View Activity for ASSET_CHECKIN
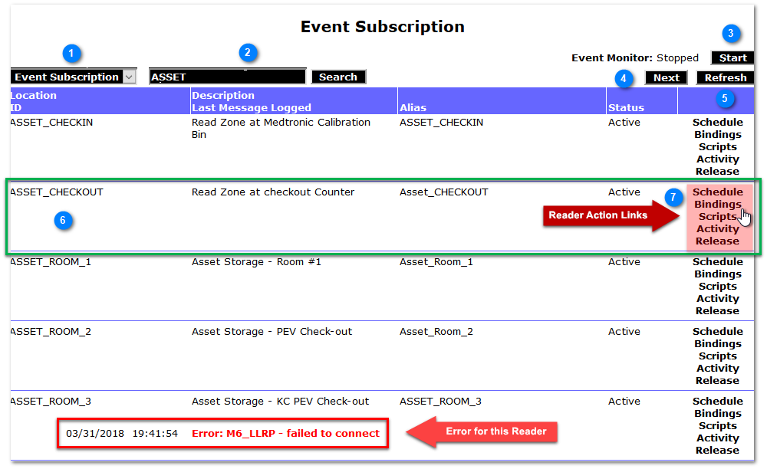Viewport: 767px width, 469px height. pyautogui.click(x=718, y=159)
